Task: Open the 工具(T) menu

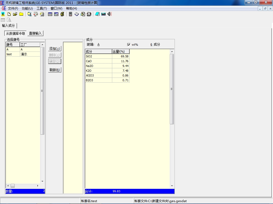Action: 42,8
